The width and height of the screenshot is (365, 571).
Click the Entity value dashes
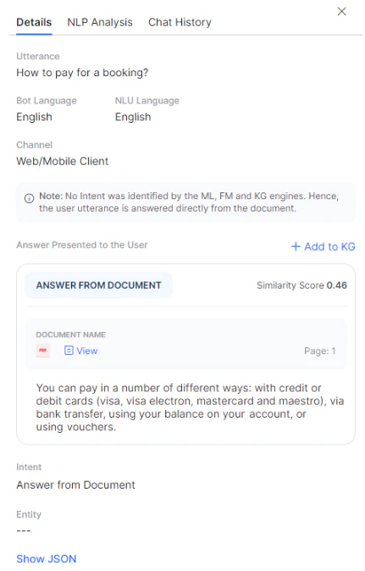point(24,530)
